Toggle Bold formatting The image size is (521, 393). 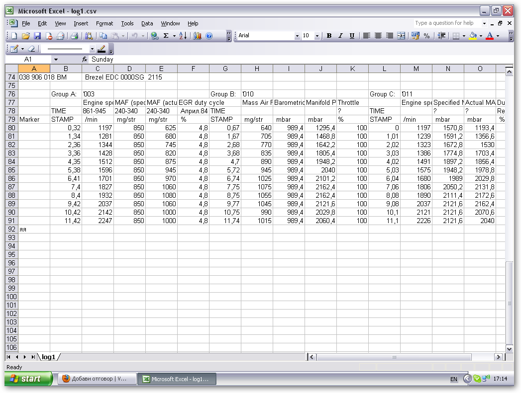click(329, 36)
